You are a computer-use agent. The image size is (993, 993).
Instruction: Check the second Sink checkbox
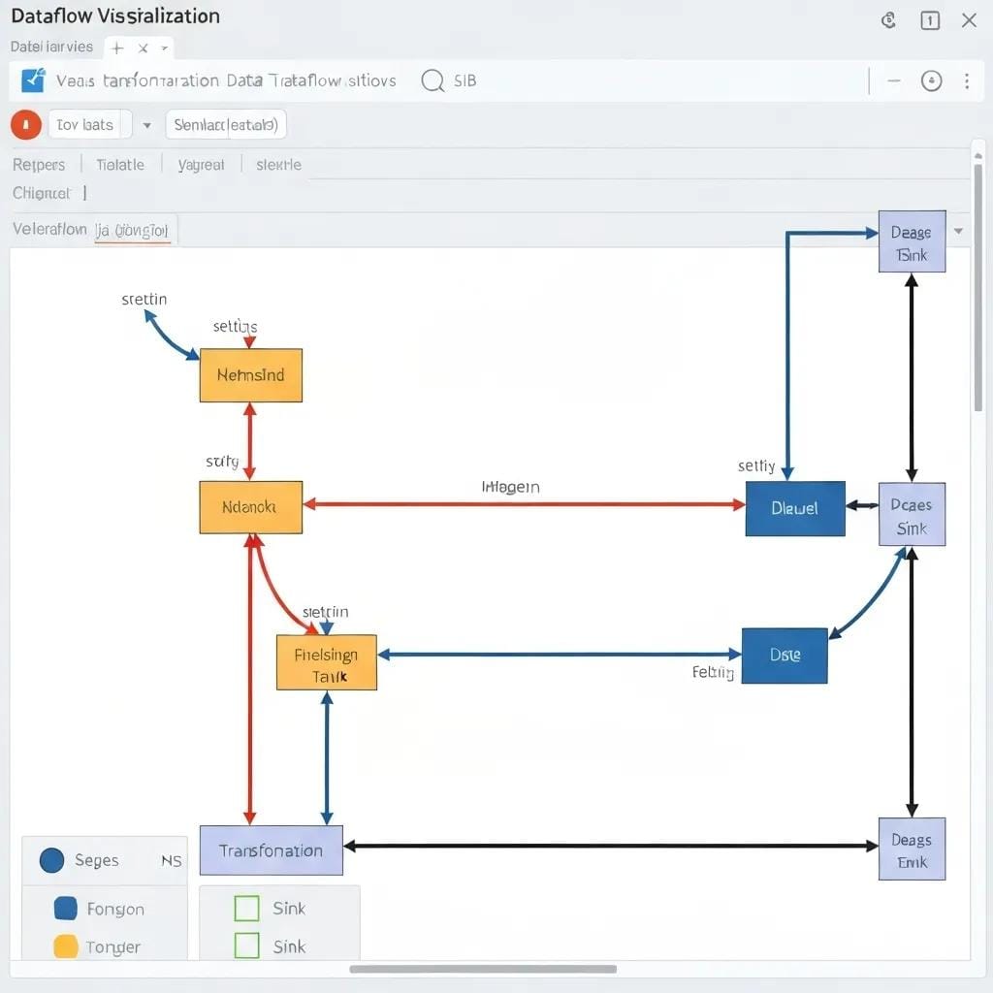pyautogui.click(x=247, y=945)
